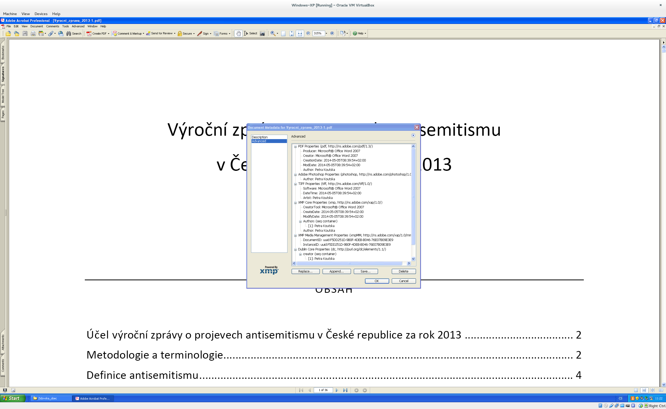Viewport: 666px width, 409px height.
Task: Open the Comments menu
Action: pyautogui.click(x=53, y=27)
